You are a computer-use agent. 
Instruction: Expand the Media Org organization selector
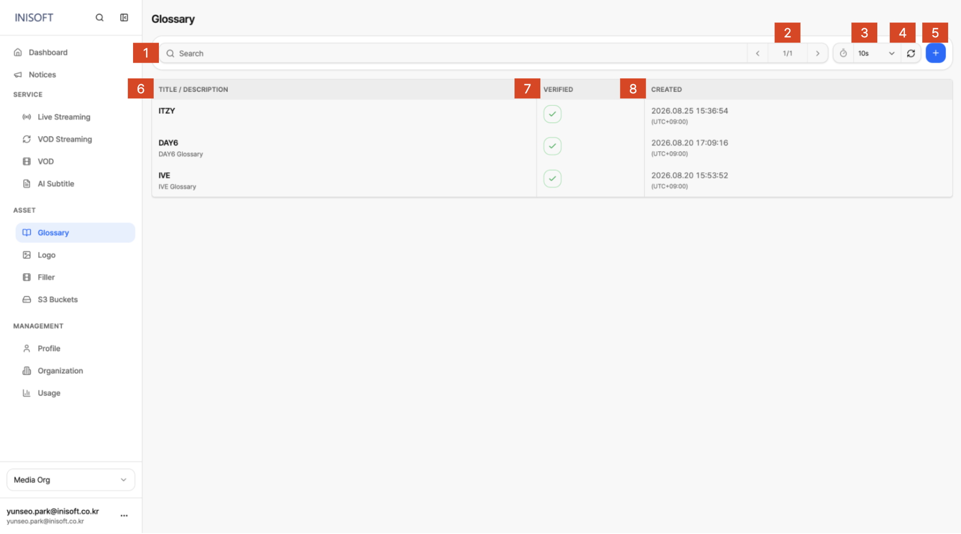[x=71, y=480]
